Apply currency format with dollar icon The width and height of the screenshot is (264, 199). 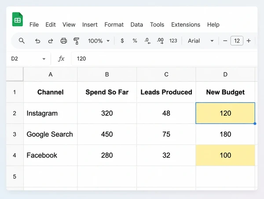(122, 41)
